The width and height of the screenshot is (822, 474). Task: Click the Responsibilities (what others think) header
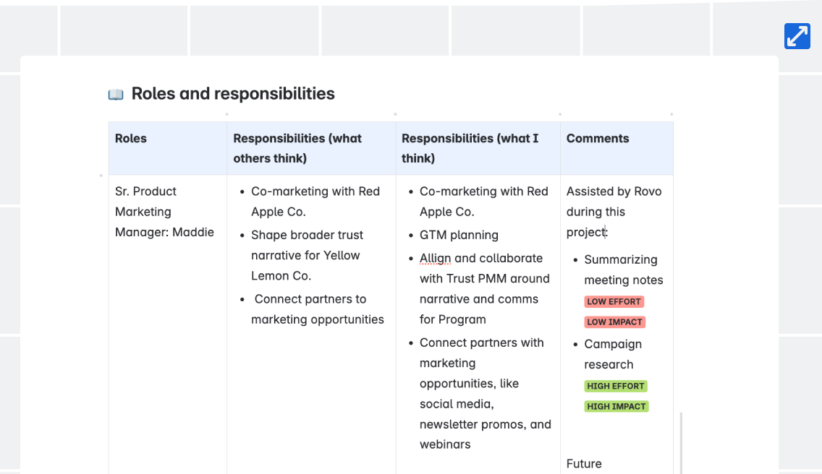click(297, 148)
